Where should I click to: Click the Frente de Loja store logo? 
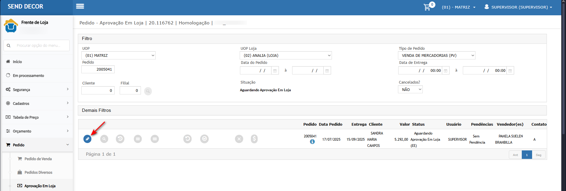[x=11, y=26]
